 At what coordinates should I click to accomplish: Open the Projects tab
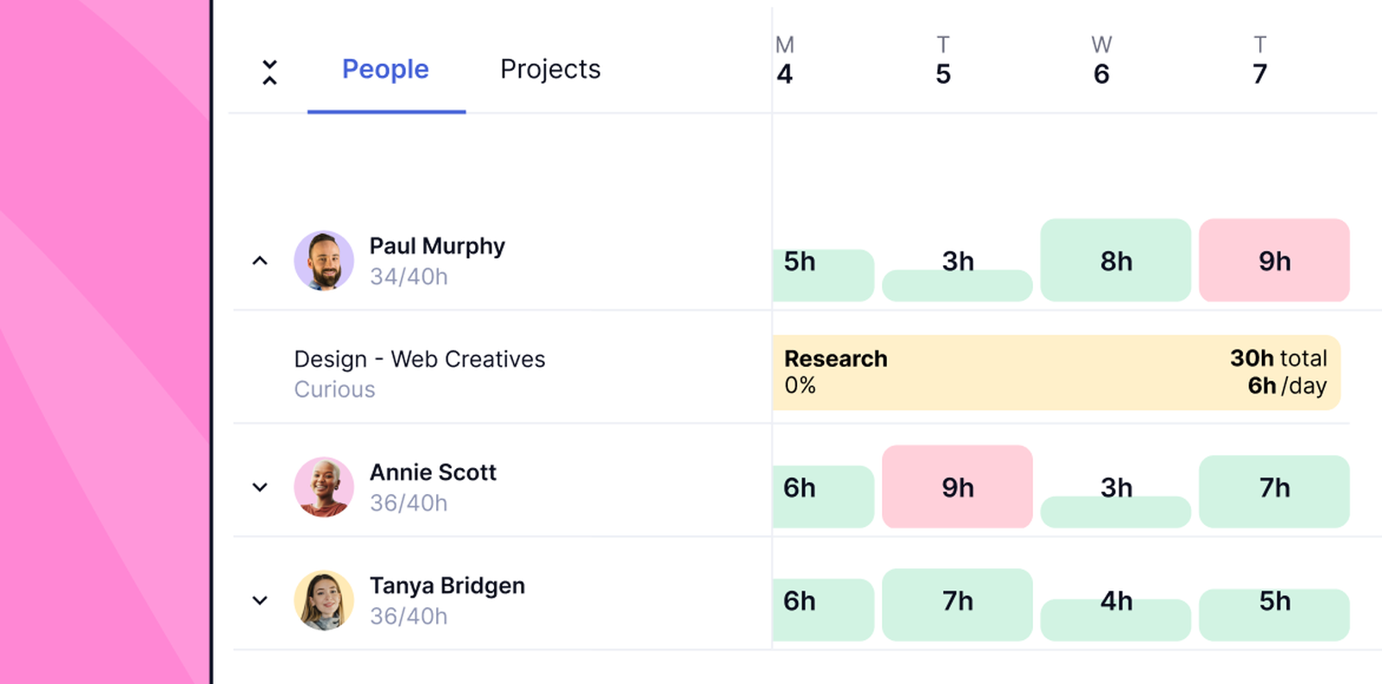point(550,69)
